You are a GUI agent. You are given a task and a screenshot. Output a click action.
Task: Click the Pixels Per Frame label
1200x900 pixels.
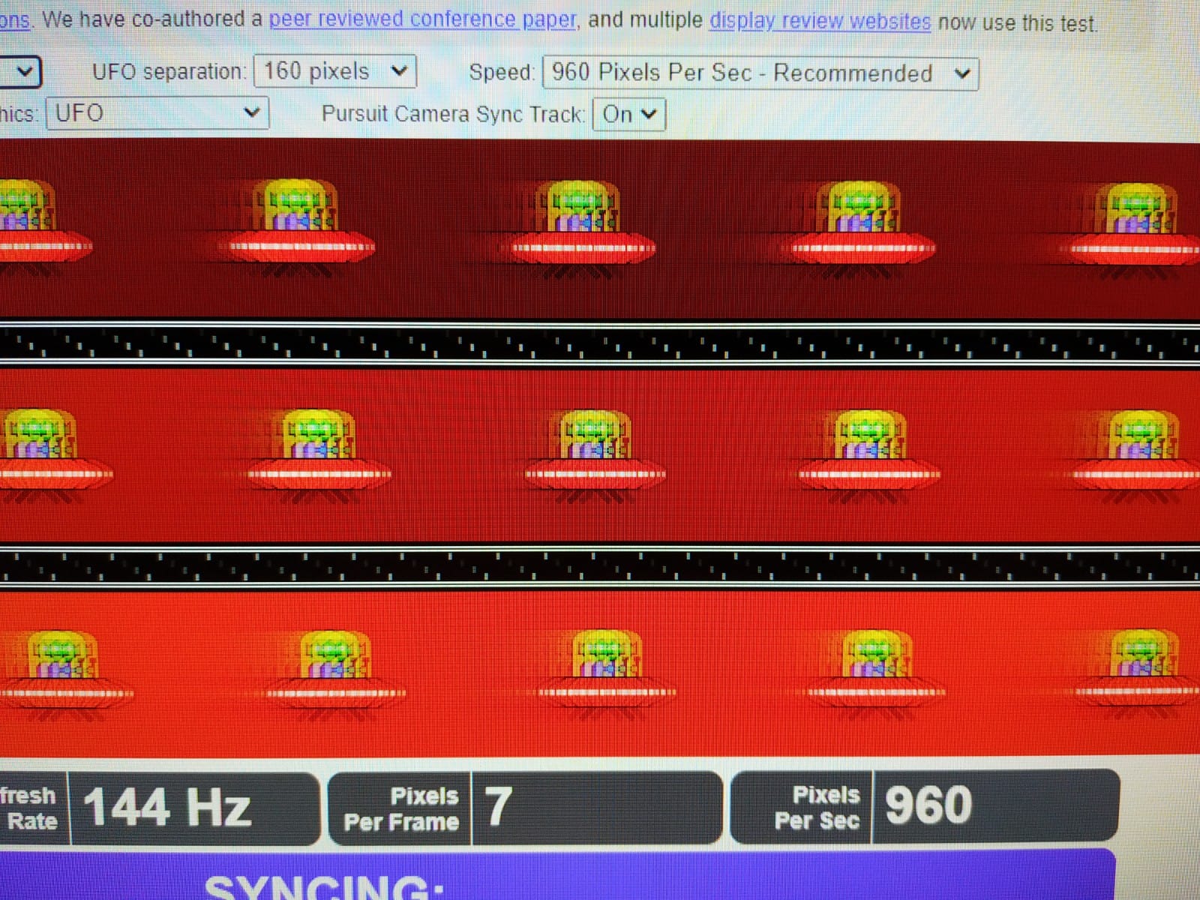tap(401, 808)
